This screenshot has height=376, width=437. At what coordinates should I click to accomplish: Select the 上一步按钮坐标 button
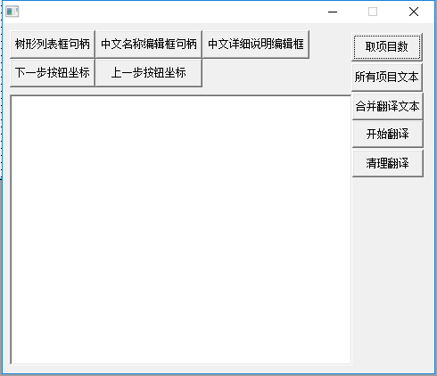coord(149,73)
